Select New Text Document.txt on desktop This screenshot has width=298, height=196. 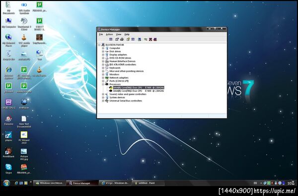(x=24, y=122)
